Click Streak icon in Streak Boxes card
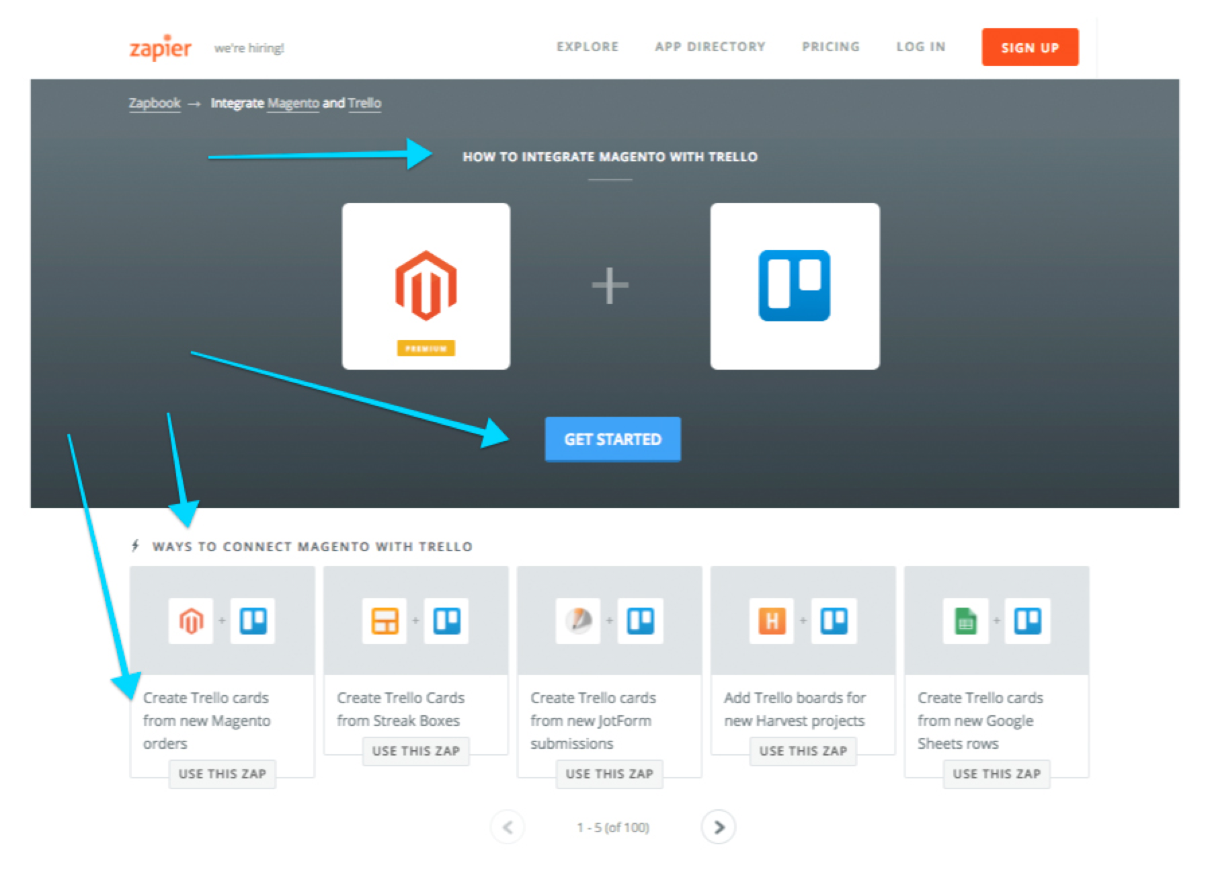Screen dimensions: 1210x894 (x=385, y=620)
